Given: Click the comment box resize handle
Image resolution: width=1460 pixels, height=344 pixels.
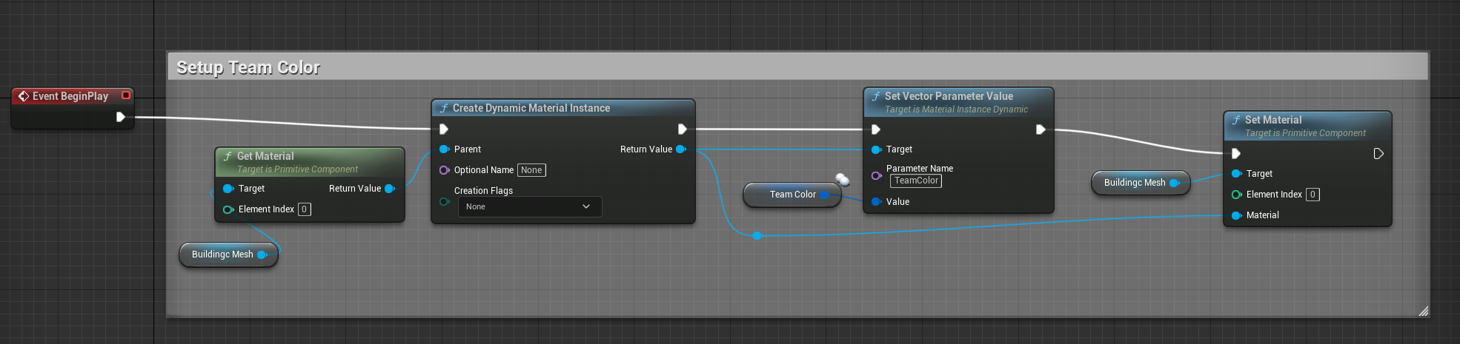Looking at the screenshot, I should coord(1423,311).
